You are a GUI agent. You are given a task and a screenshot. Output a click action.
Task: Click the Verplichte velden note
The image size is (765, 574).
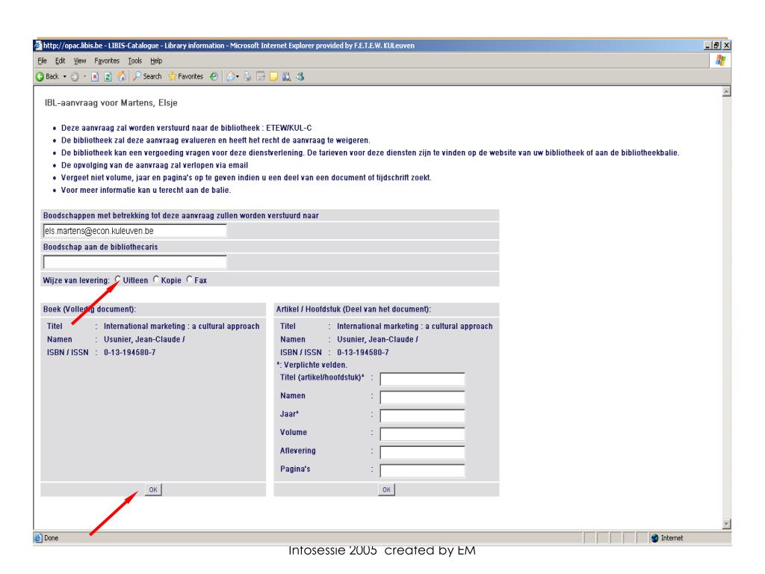point(312,365)
